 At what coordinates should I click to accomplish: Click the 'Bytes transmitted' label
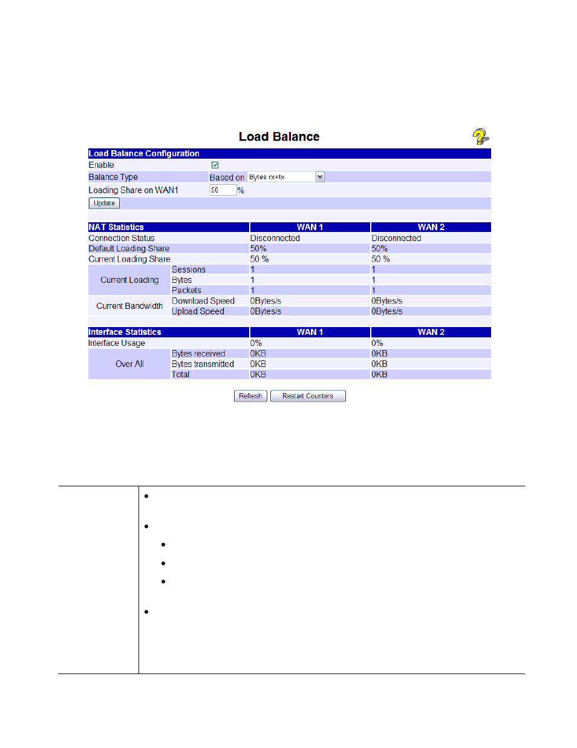(203, 364)
